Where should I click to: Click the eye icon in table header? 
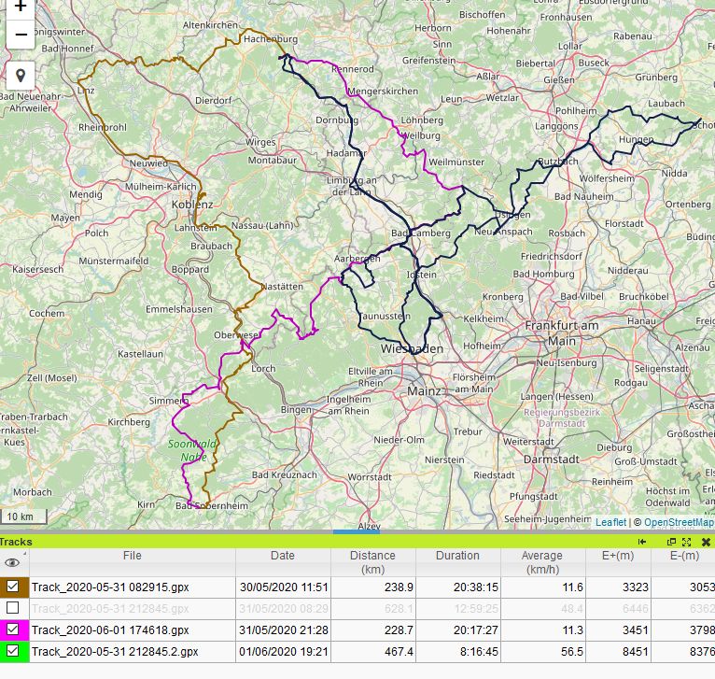click(12, 562)
